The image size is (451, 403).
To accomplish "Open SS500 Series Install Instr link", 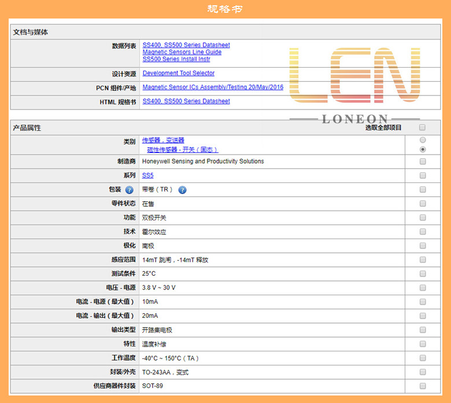I will [176, 59].
